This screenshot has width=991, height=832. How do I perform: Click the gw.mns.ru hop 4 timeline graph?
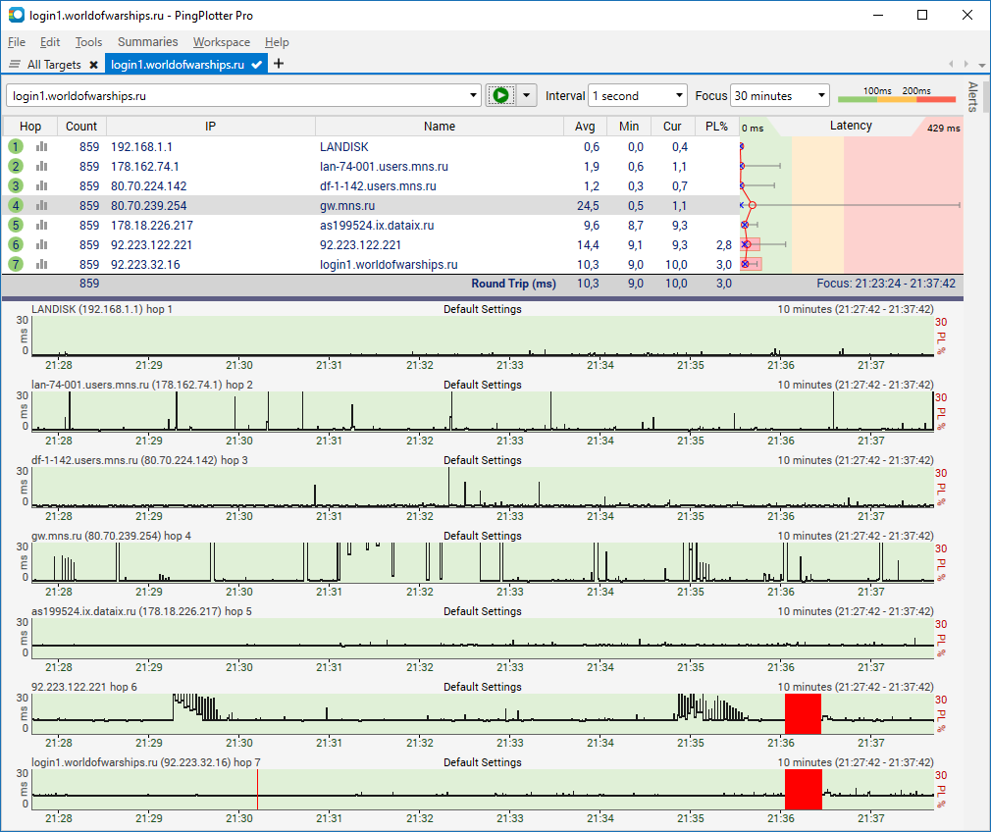coord(483,562)
